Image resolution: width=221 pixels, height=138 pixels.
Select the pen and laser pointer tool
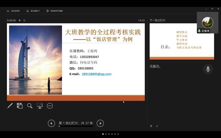click(x=10, y=106)
